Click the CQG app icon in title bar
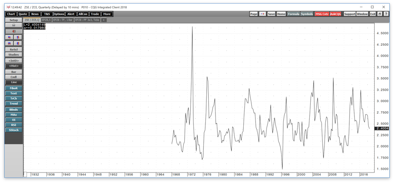The image size is (394, 183). click(x=8, y=7)
